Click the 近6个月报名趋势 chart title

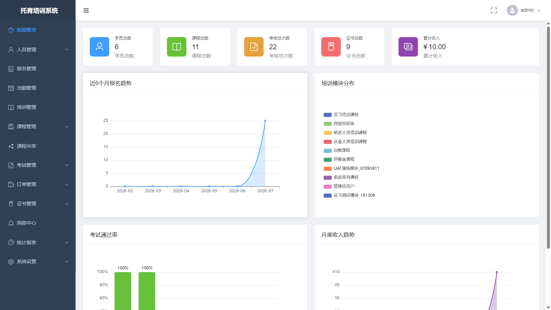tap(111, 83)
